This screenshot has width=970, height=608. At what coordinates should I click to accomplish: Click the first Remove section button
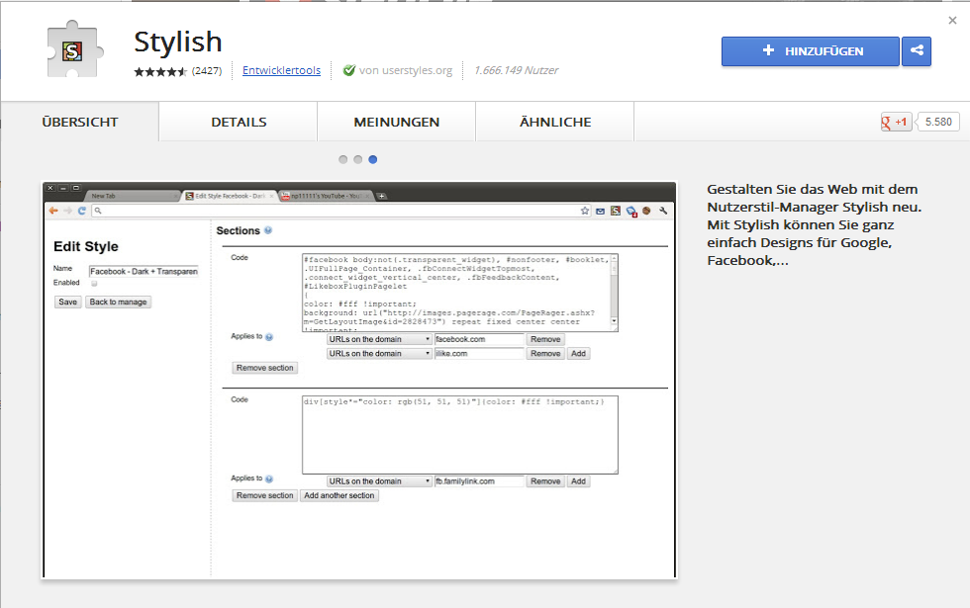265,368
